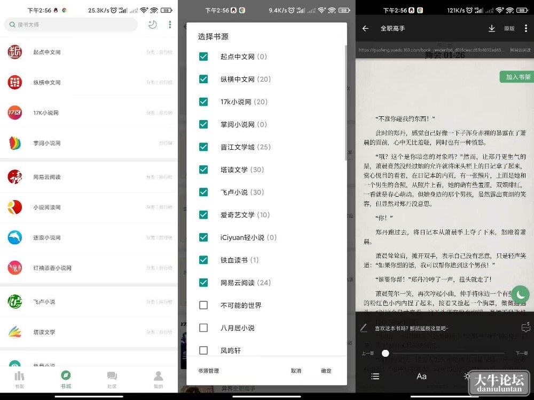Focus the 搜书大师 search field
Viewport: 534px width, 400px height.
tap(71, 25)
